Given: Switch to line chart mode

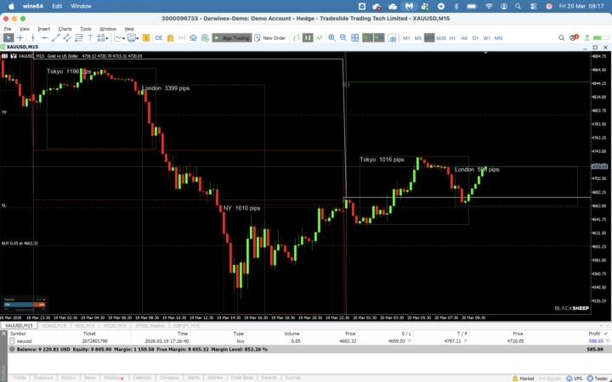Looking at the screenshot, I should coord(320,38).
